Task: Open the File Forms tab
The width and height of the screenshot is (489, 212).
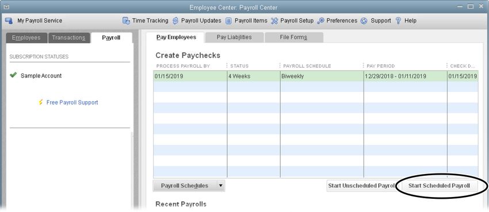Action: click(x=293, y=37)
